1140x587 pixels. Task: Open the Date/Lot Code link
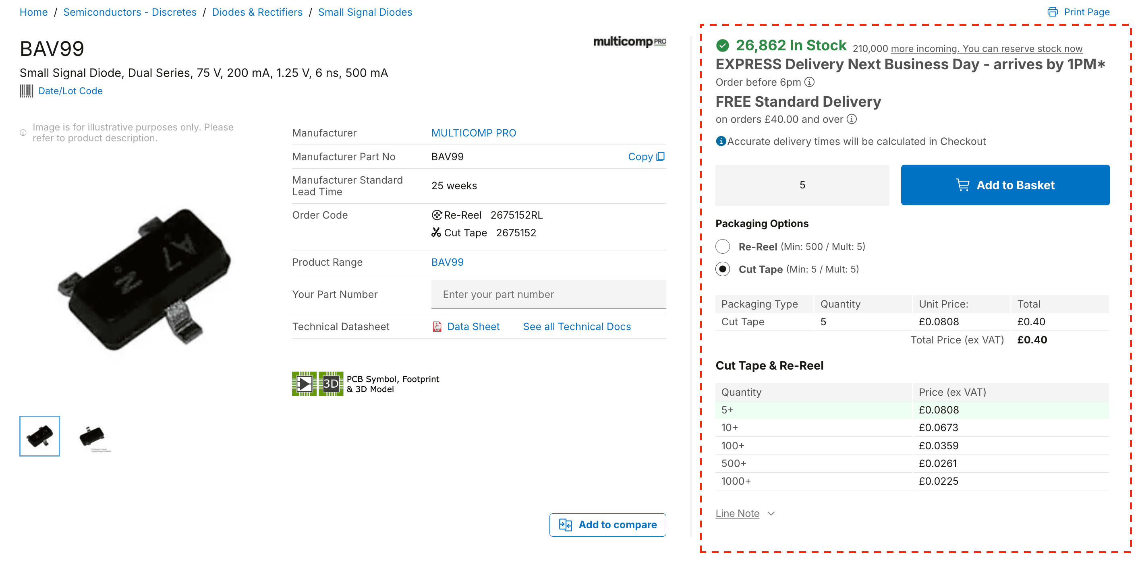click(x=70, y=91)
